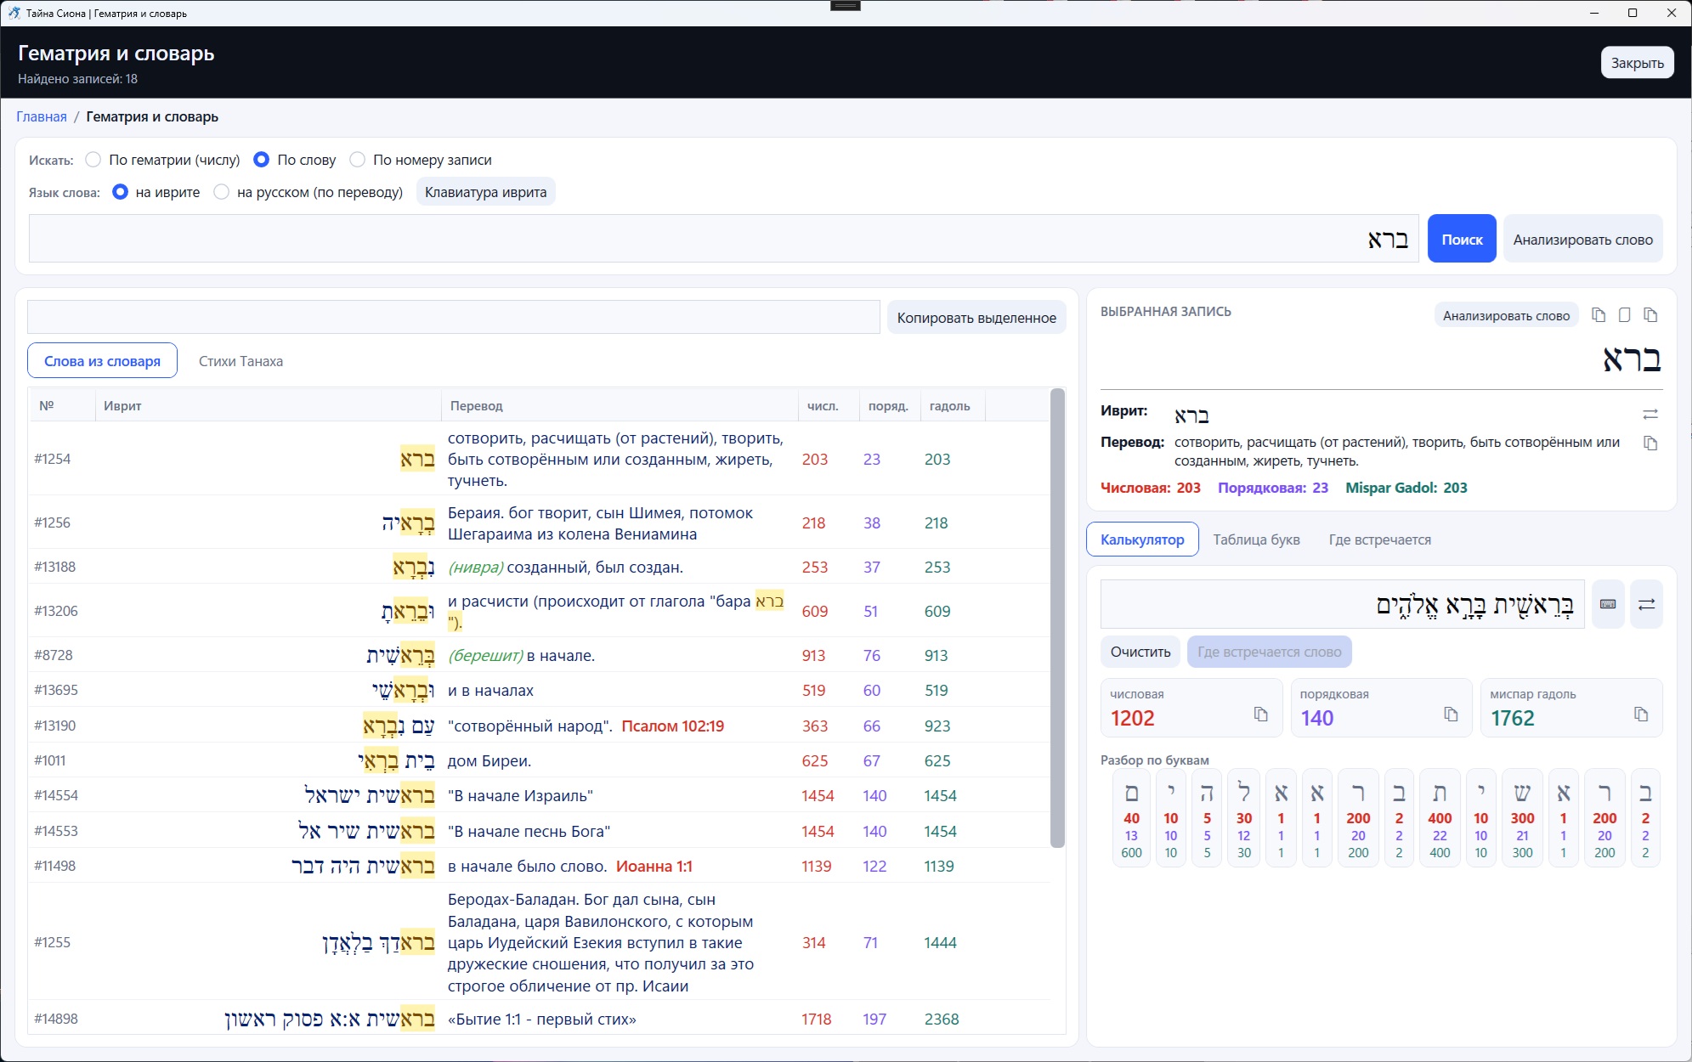Switch to the 'Стихи Танаха' tab
Viewport: 1692px width, 1062px height.
(x=241, y=361)
